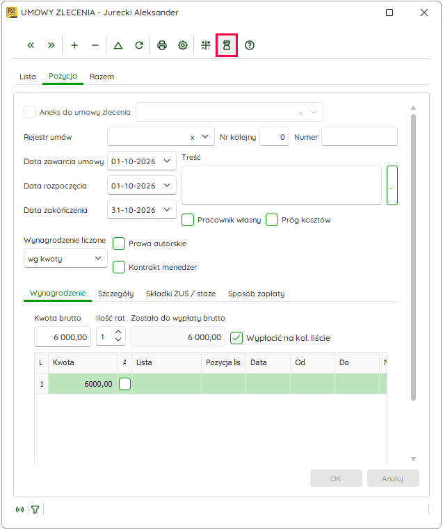Image resolution: width=443 pixels, height=530 pixels.
Task: Enable the Pracownik własny checkbox
Action: click(x=188, y=220)
